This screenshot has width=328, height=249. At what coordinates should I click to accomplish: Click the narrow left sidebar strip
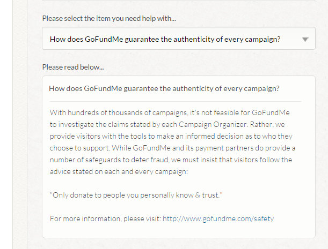point(20,124)
